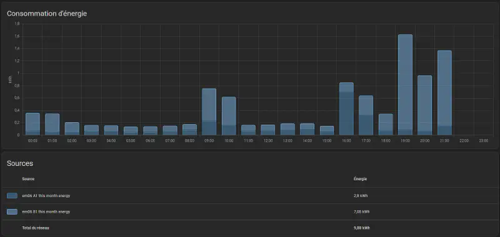The width and height of the screenshot is (500, 237).
Task: Click the 12:00 consumption bar
Action: pyautogui.click(x=268, y=130)
